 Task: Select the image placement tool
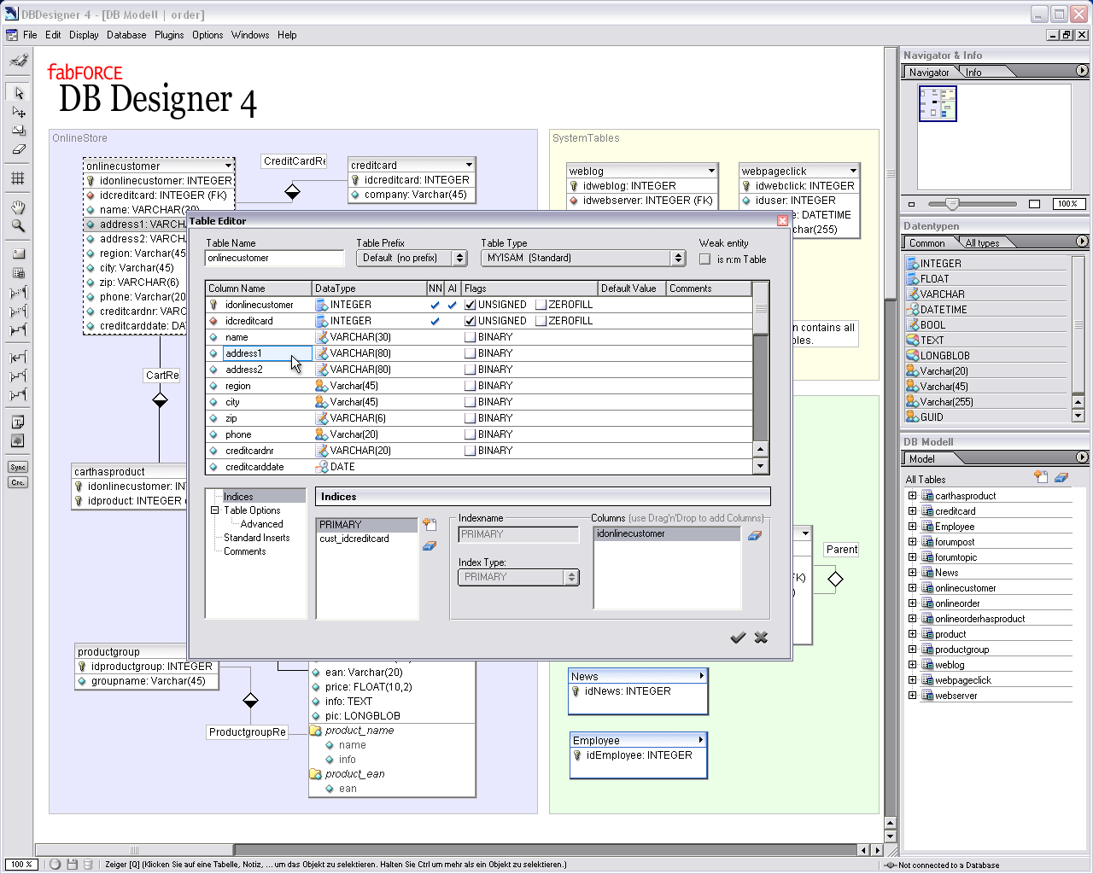pos(17,440)
